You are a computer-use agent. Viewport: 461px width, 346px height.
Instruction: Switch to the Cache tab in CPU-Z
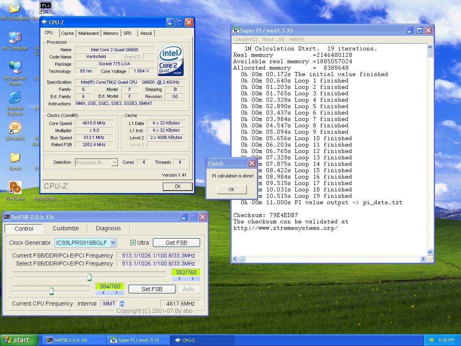[67, 33]
